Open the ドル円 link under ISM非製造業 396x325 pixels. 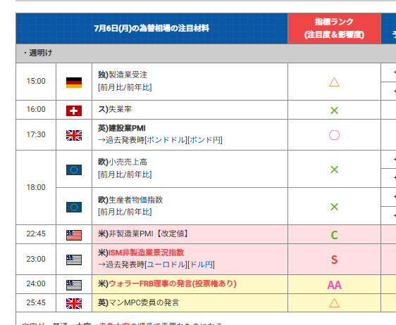tap(201, 265)
